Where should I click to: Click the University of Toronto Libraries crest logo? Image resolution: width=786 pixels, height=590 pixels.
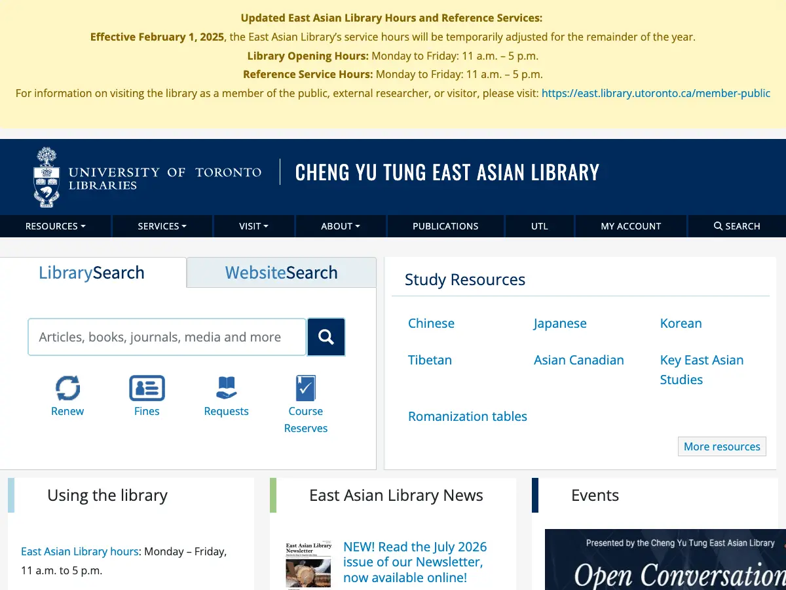click(x=47, y=178)
